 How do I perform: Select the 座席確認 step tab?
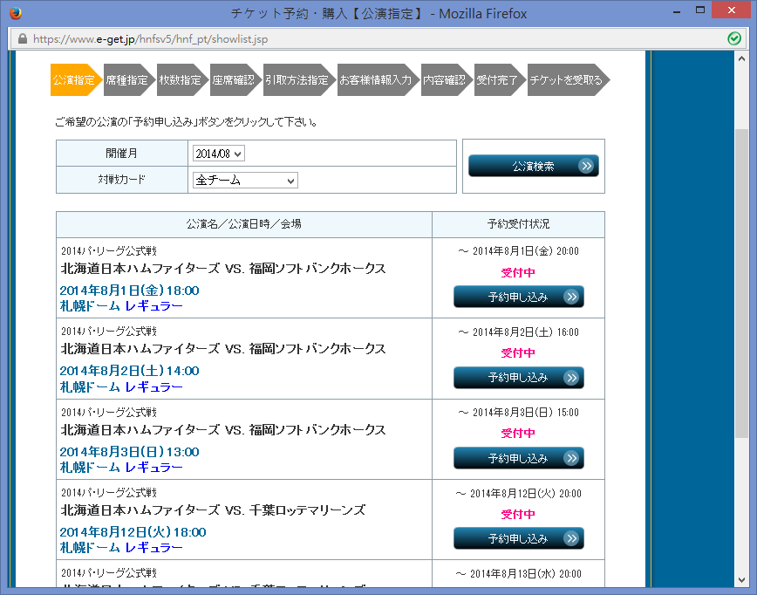click(x=235, y=79)
